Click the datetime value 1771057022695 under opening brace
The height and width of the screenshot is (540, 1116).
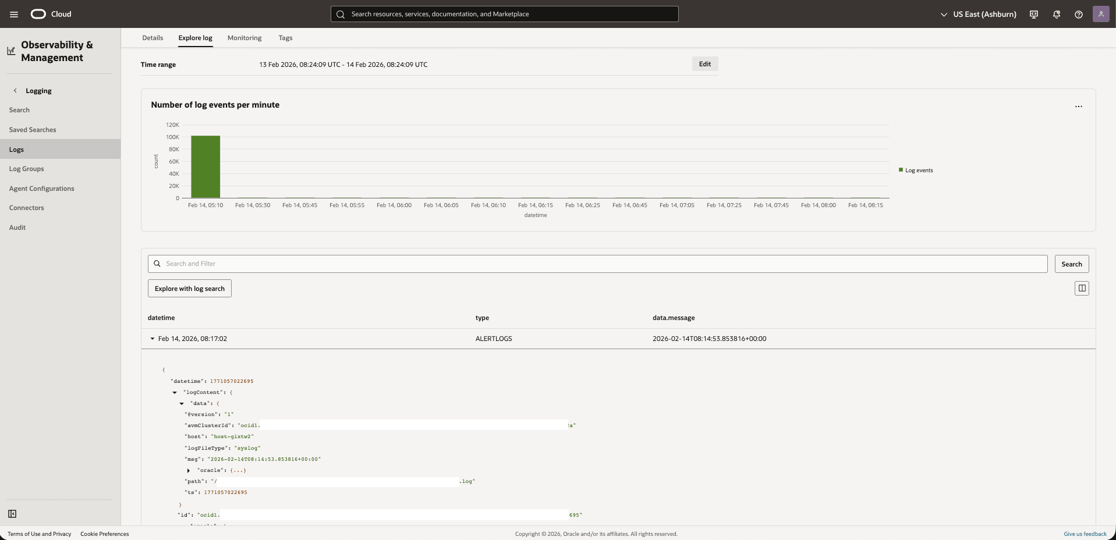[232, 381]
